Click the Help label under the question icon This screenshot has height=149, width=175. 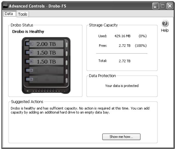165,30
